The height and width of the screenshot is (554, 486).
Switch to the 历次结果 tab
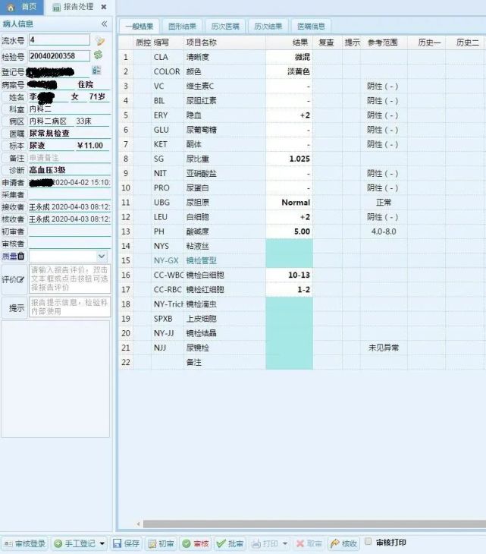268,26
